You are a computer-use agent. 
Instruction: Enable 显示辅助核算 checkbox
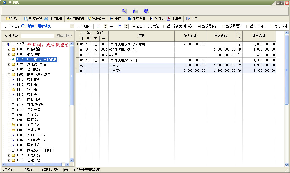click(x=165, y=26)
